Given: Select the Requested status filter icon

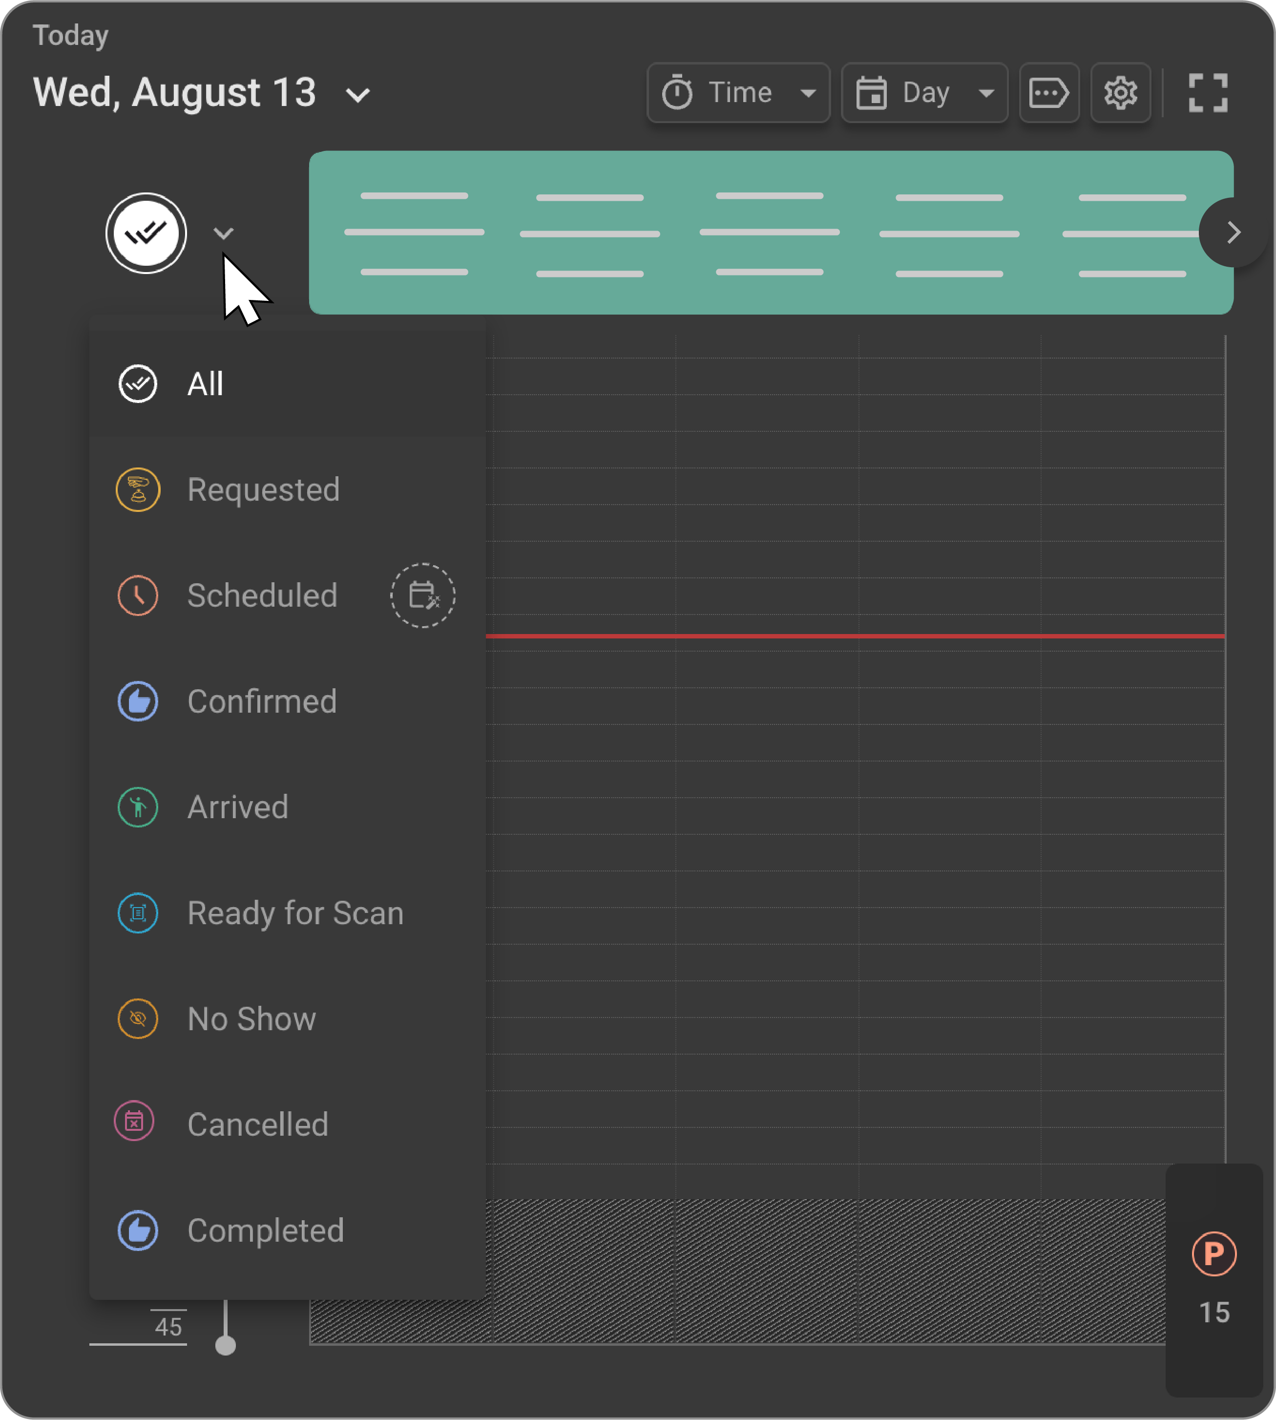Looking at the screenshot, I should [138, 489].
